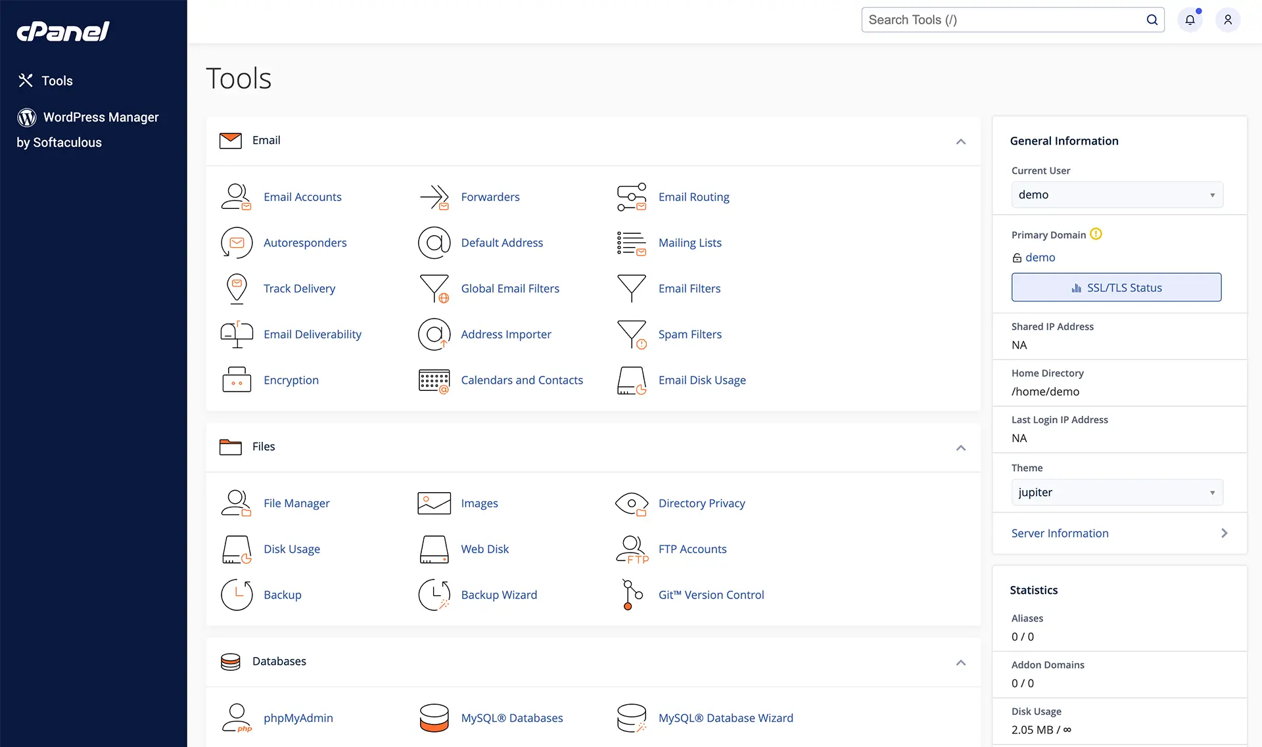Open the Theme dropdown showing jupiter
Viewport: 1262px width, 747px height.
[1117, 492]
